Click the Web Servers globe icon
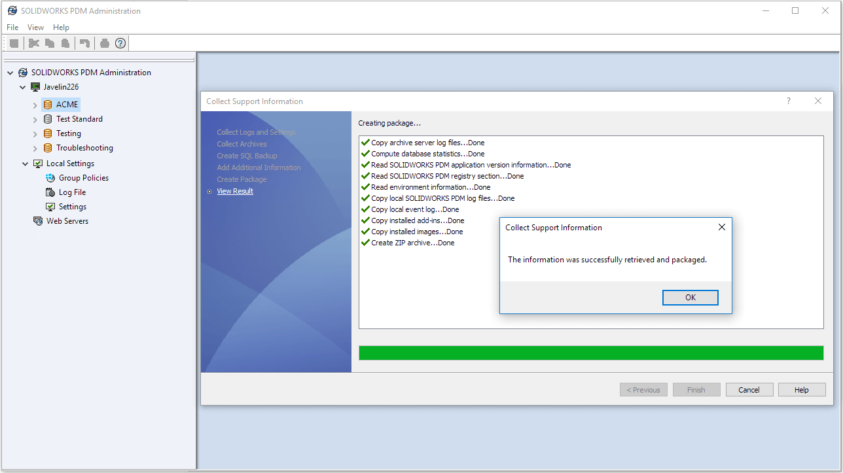Viewport: 843px width, 473px height. coord(38,221)
